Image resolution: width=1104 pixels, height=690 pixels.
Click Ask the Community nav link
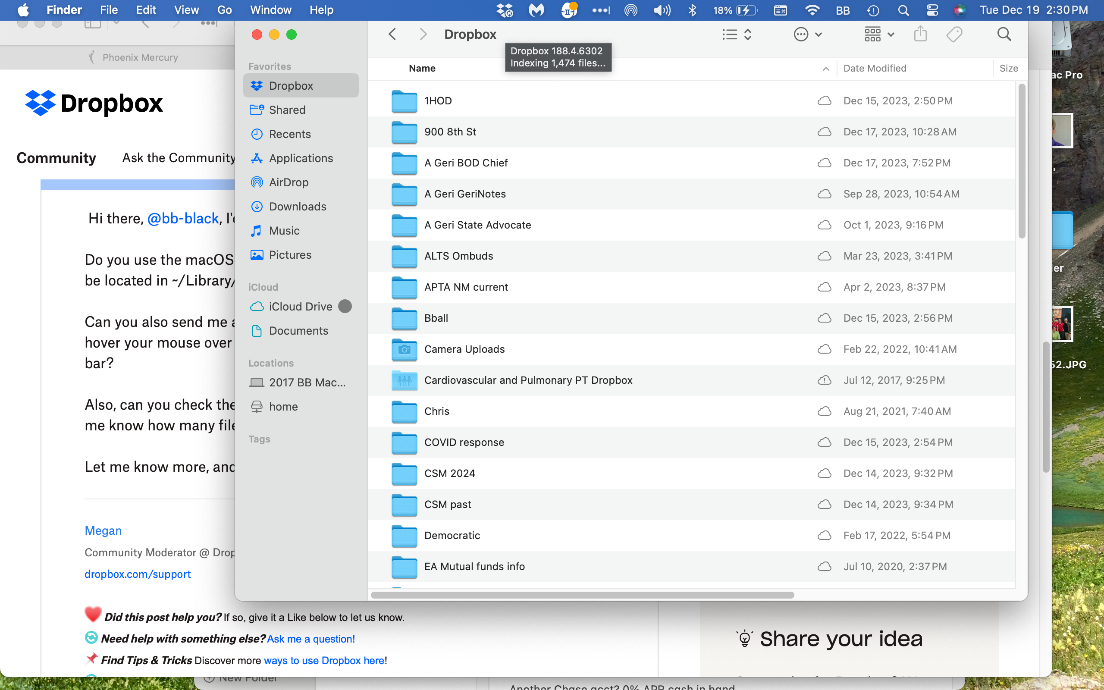click(179, 158)
